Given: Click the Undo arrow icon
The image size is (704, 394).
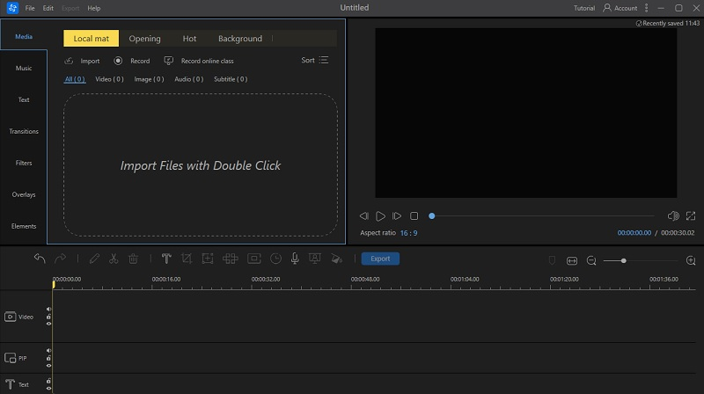Looking at the screenshot, I should (x=40, y=259).
